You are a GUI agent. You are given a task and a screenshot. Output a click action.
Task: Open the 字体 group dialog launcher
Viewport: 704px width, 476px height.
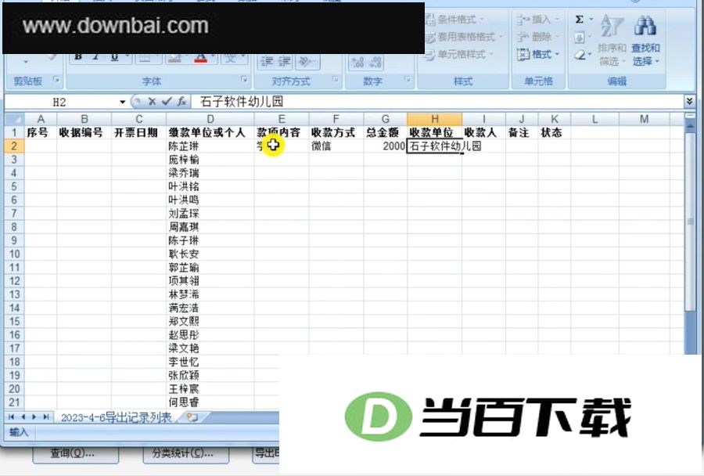[244, 80]
